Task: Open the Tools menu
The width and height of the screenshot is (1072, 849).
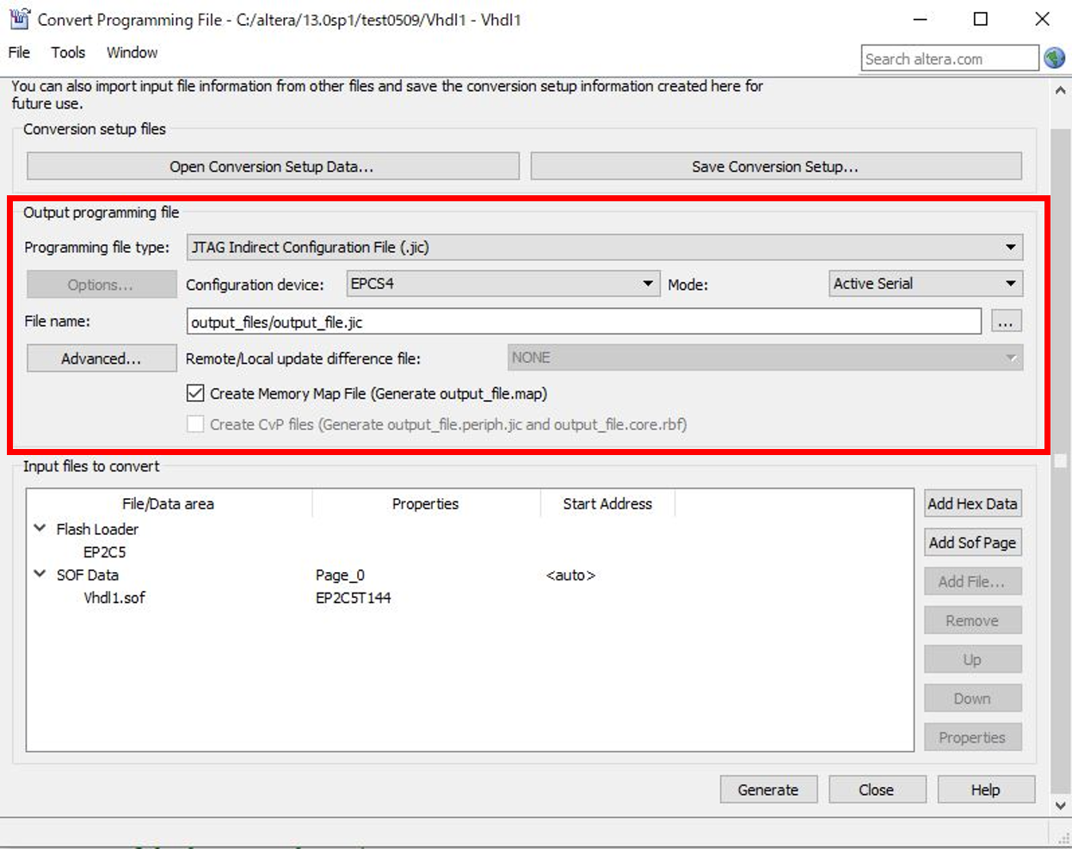Action: pos(68,52)
